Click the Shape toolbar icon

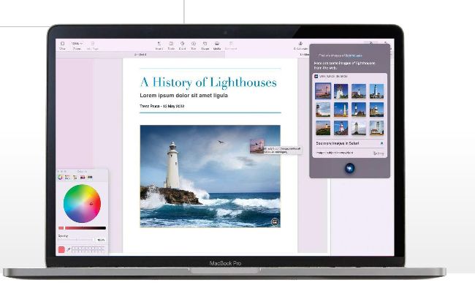(x=205, y=44)
